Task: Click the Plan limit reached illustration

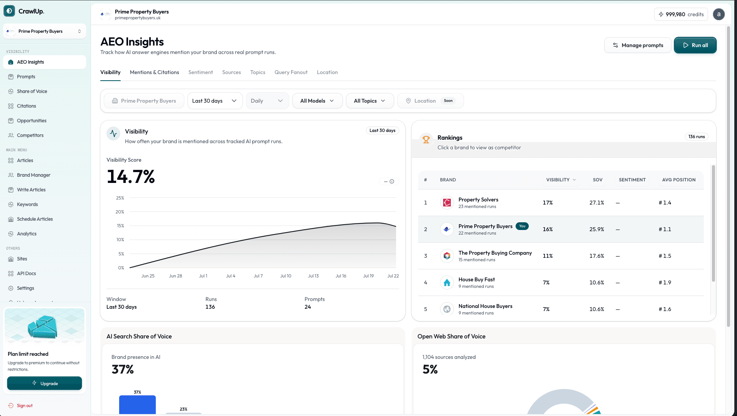Action: click(44, 326)
